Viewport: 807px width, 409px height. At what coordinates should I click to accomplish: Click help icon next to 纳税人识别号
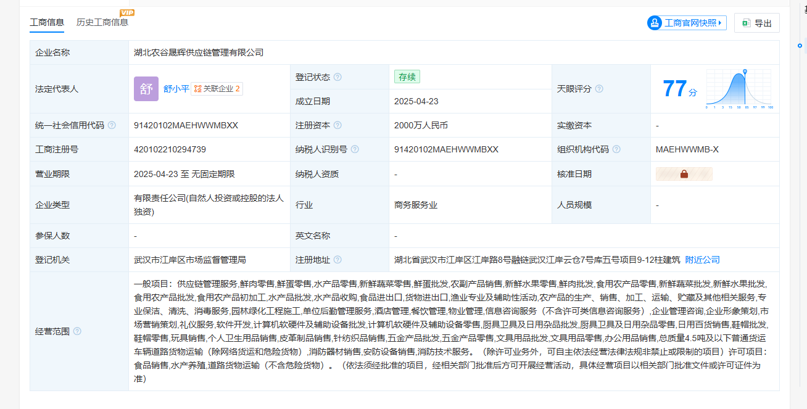pyautogui.click(x=355, y=149)
